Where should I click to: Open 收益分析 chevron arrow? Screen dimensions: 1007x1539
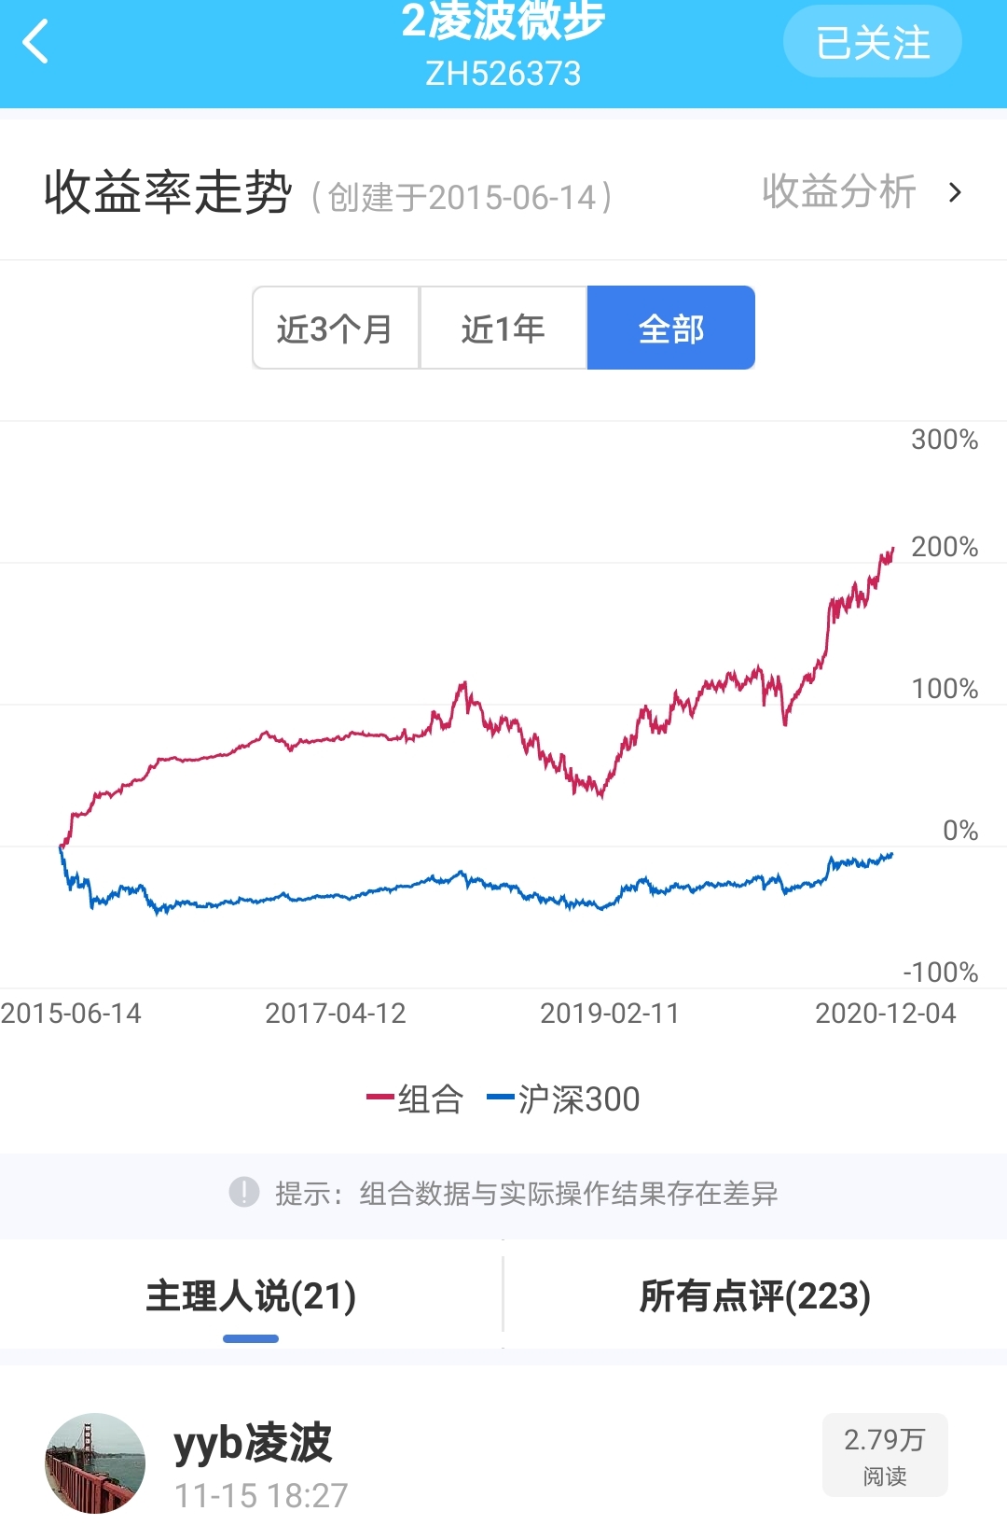pyautogui.click(x=955, y=193)
